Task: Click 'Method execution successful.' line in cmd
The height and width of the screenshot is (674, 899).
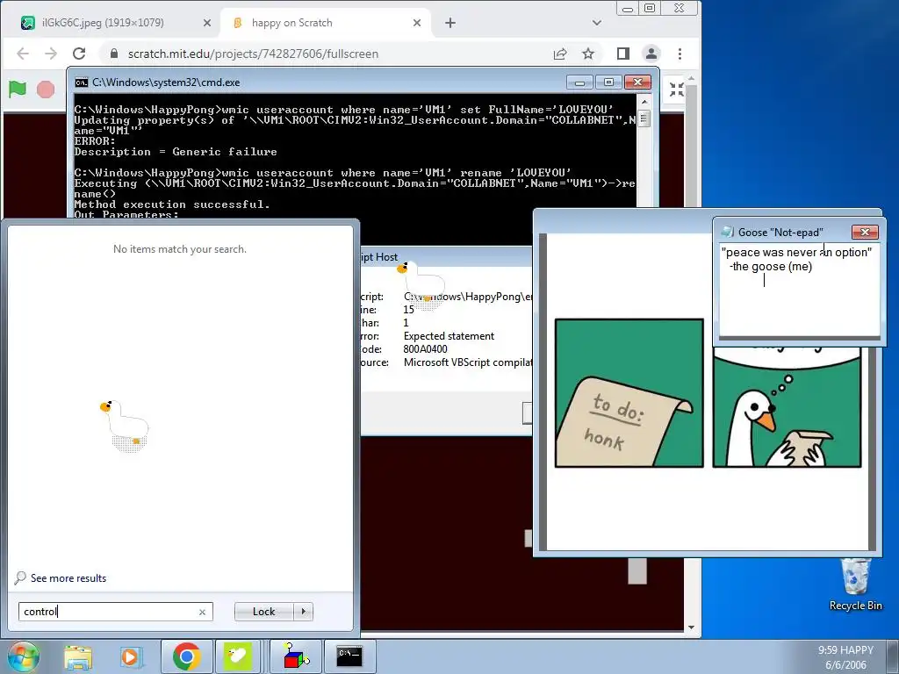Action: 172,204
